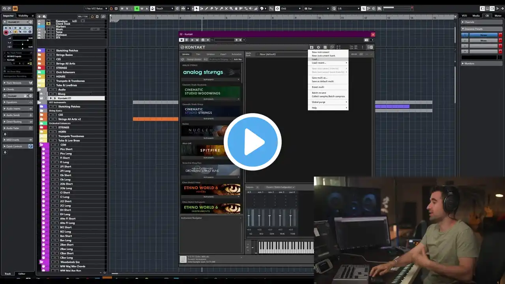Screen dimensions: 505x284
Task: Toggle mute on Kontakt 01 track row
Action: click(50, 98)
